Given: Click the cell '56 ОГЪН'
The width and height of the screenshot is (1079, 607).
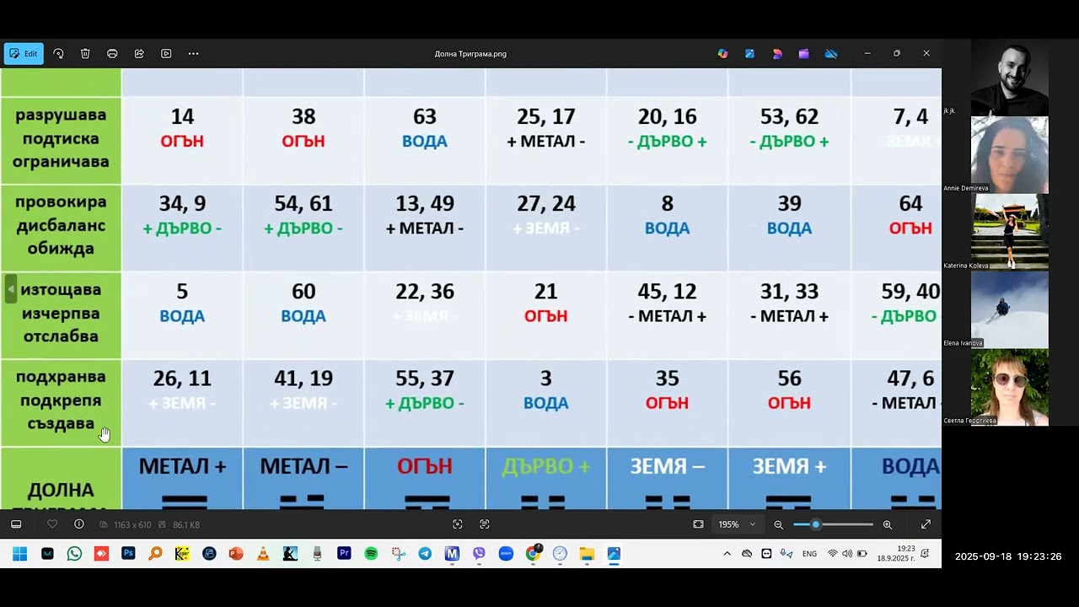Looking at the screenshot, I should click(x=789, y=403).
